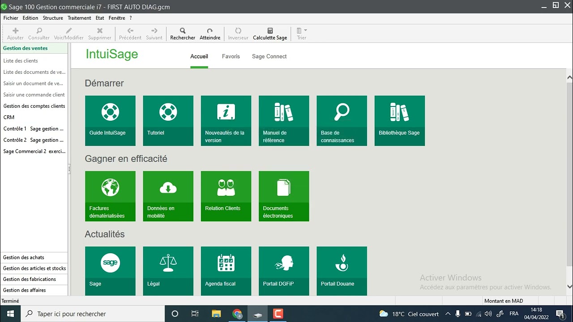Screen dimensions: 573x322
Task: Open the ? help menu
Action: click(131, 18)
